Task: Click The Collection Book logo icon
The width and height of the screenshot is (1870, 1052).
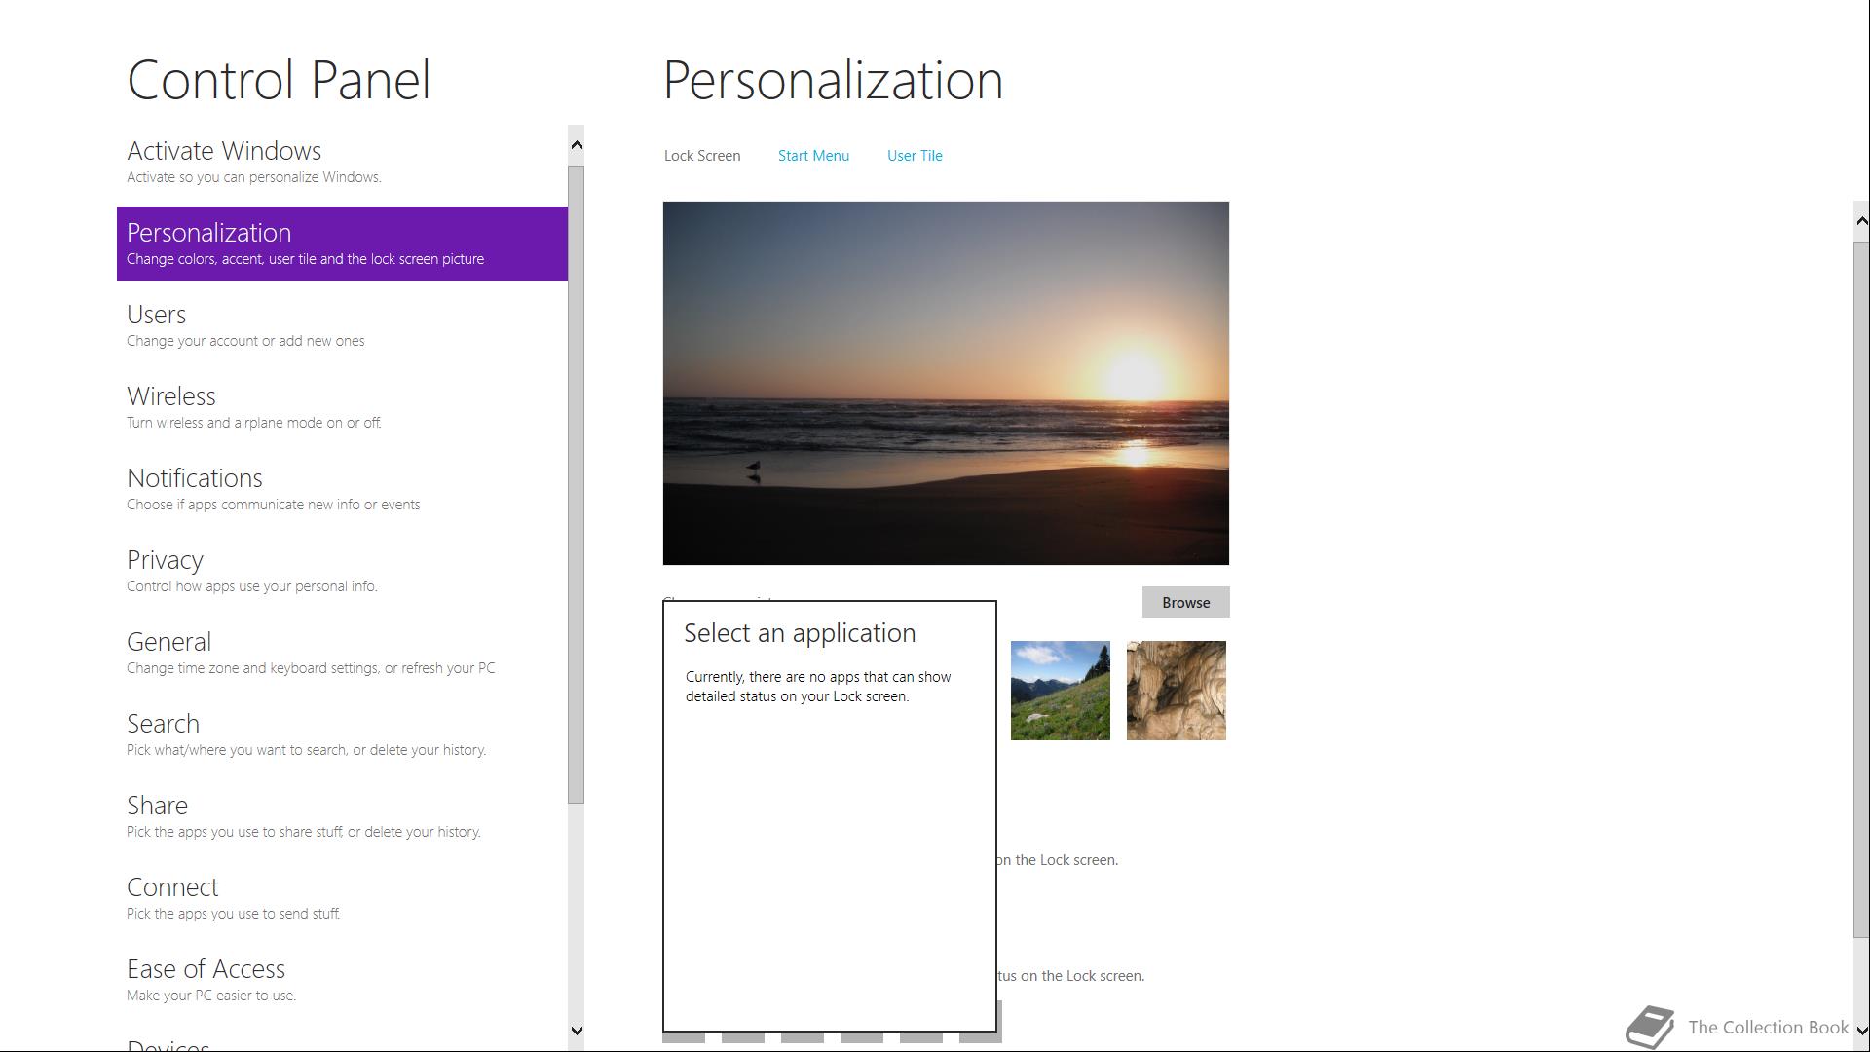Action: click(1650, 1027)
